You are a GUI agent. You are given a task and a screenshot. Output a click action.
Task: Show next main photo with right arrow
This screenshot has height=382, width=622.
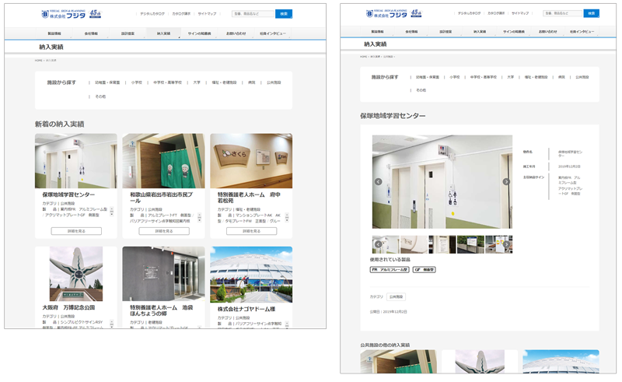point(506,181)
